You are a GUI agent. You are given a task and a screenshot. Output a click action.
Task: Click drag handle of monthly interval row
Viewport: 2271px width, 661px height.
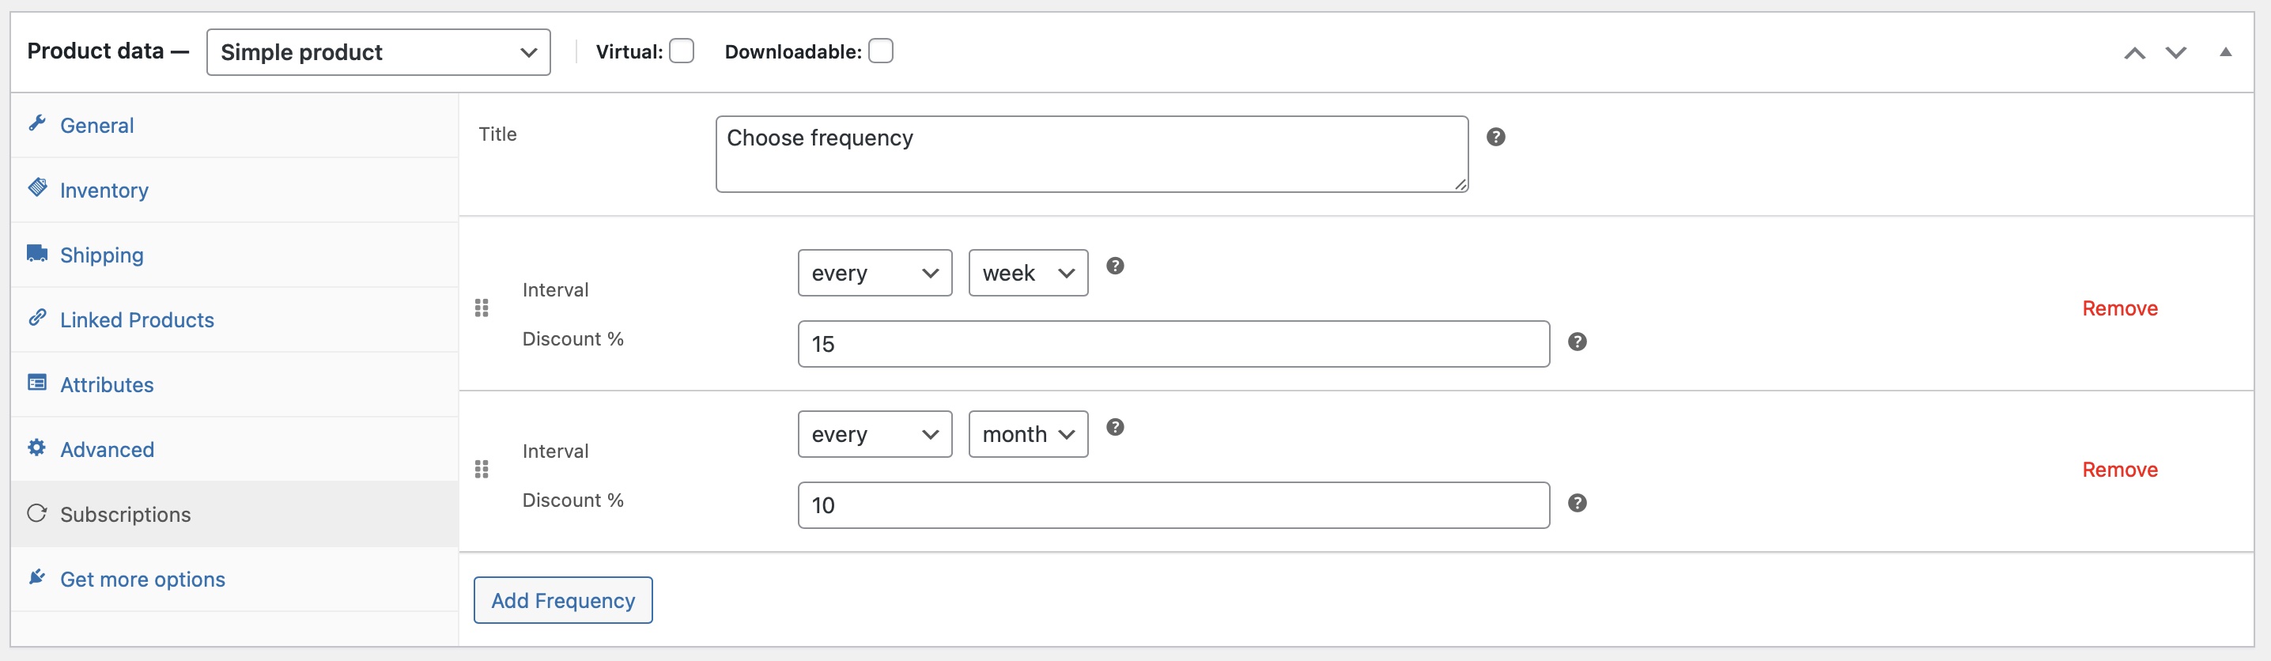pyautogui.click(x=482, y=469)
